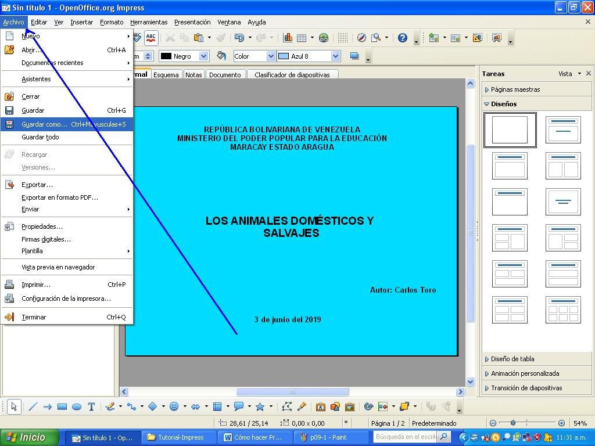
Task: Open the fill style Color dropdown
Action: point(271,56)
